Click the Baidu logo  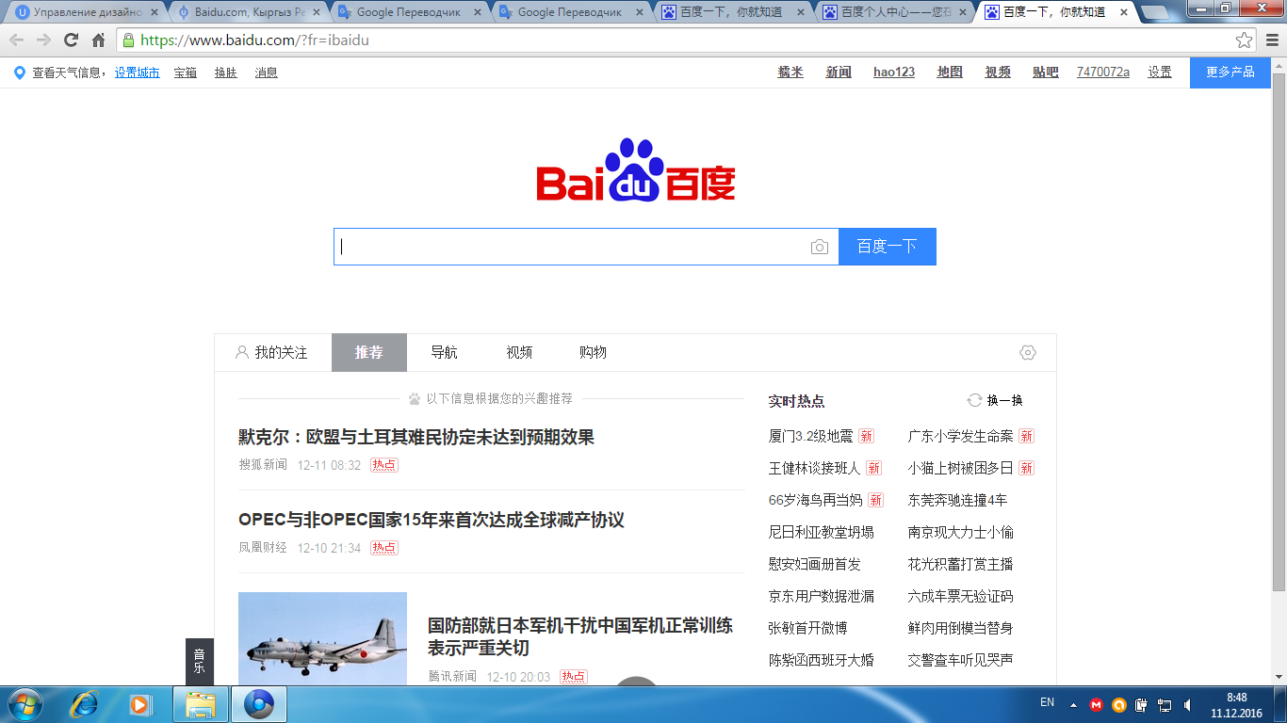click(x=636, y=170)
